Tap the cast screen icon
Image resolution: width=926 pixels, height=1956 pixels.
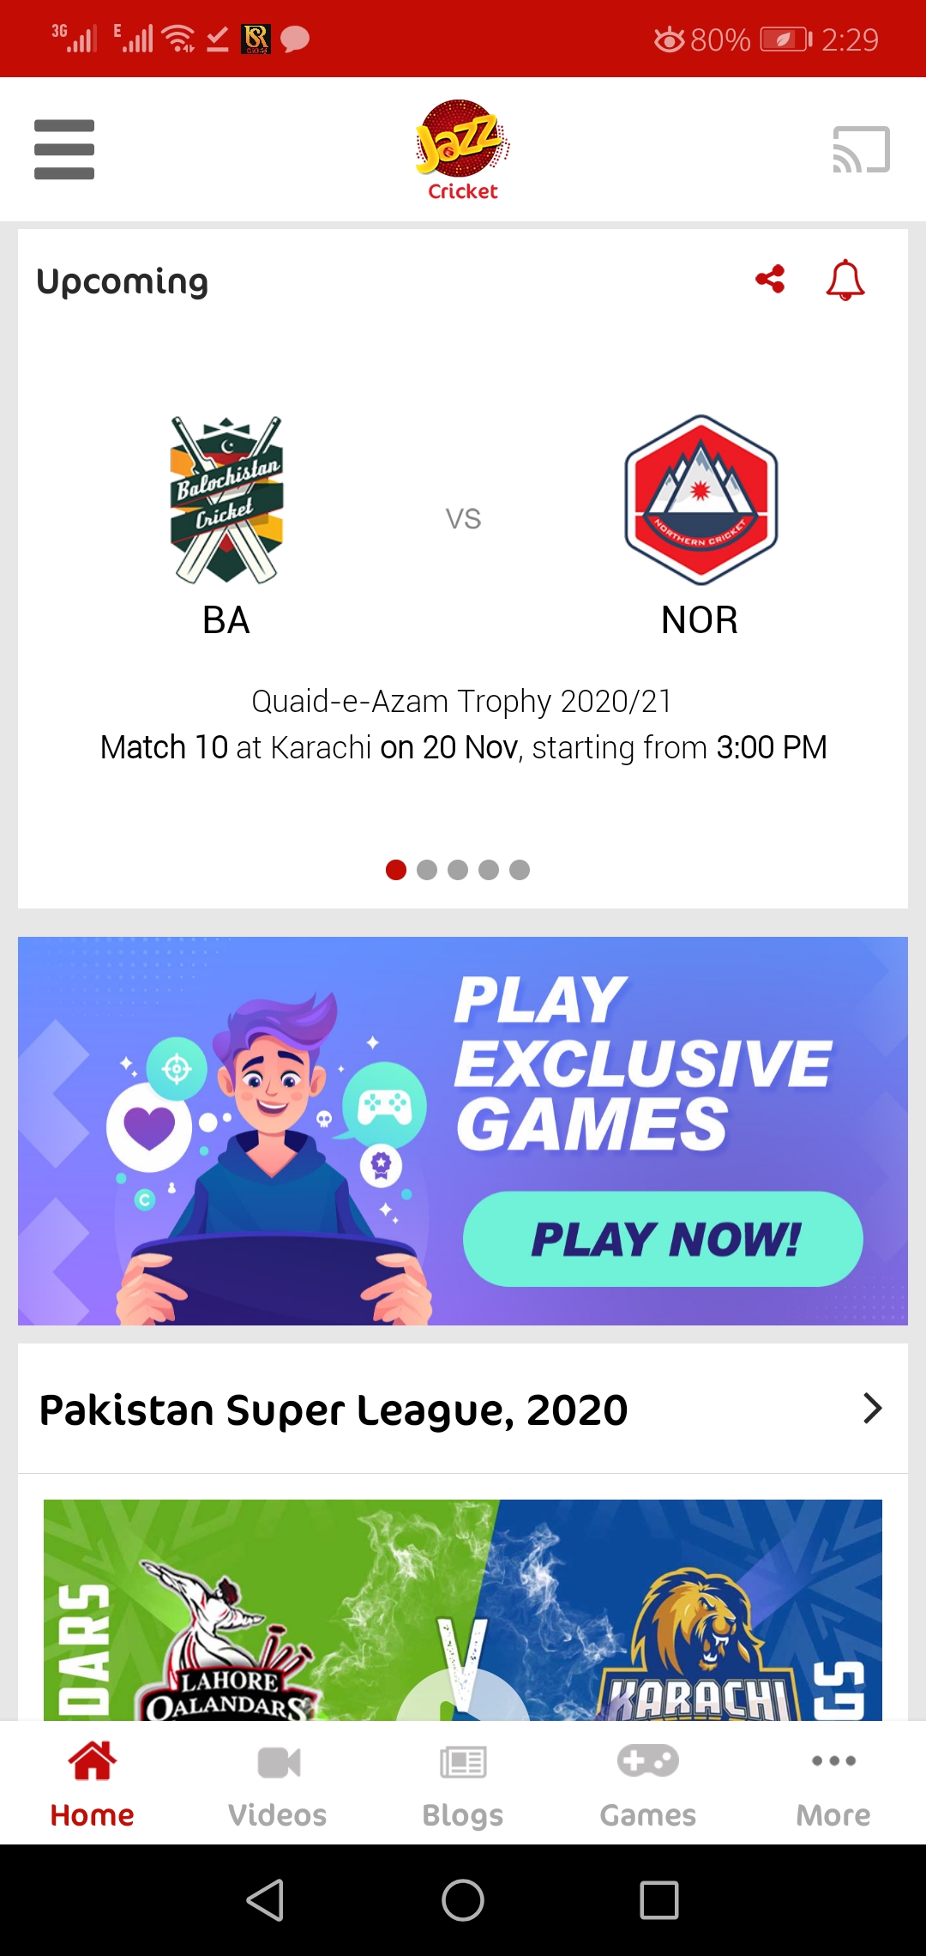point(861,150)
